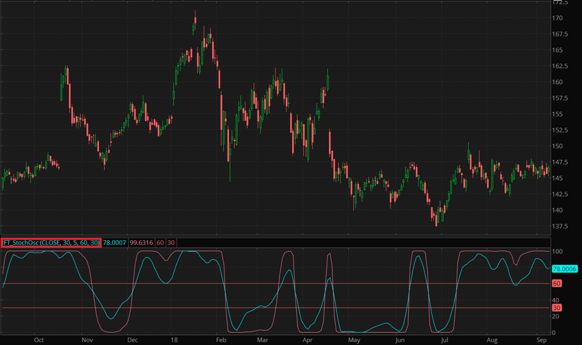Click the 137.5 price axis label
Viewport: 582px width, 345px height.
[560, 226]
